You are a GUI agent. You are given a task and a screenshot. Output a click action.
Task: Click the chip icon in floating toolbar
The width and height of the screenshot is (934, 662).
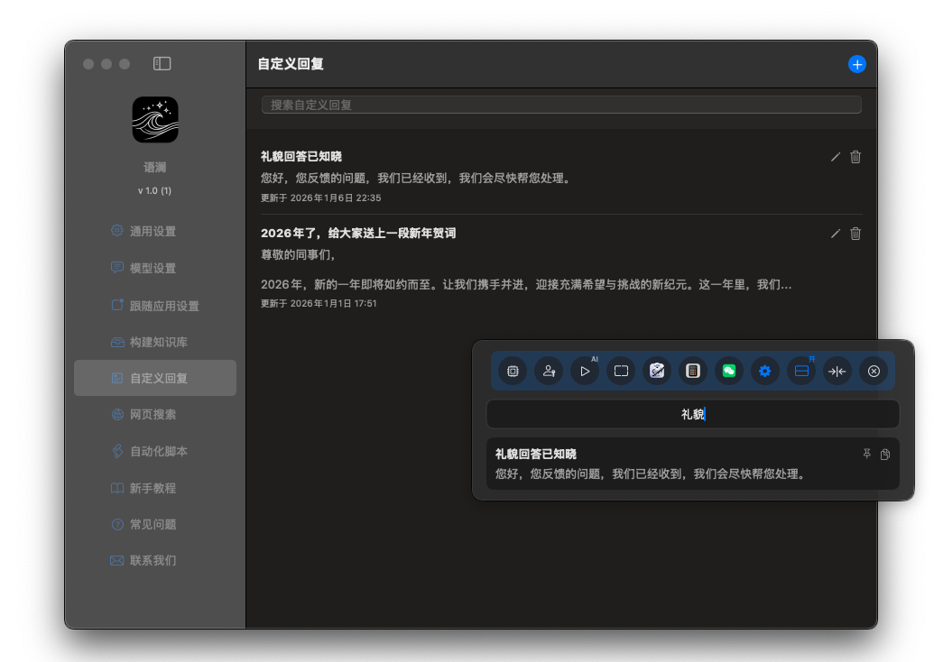[513, 371]
